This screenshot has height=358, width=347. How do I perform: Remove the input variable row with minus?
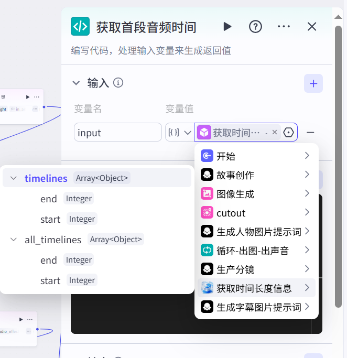310,133
